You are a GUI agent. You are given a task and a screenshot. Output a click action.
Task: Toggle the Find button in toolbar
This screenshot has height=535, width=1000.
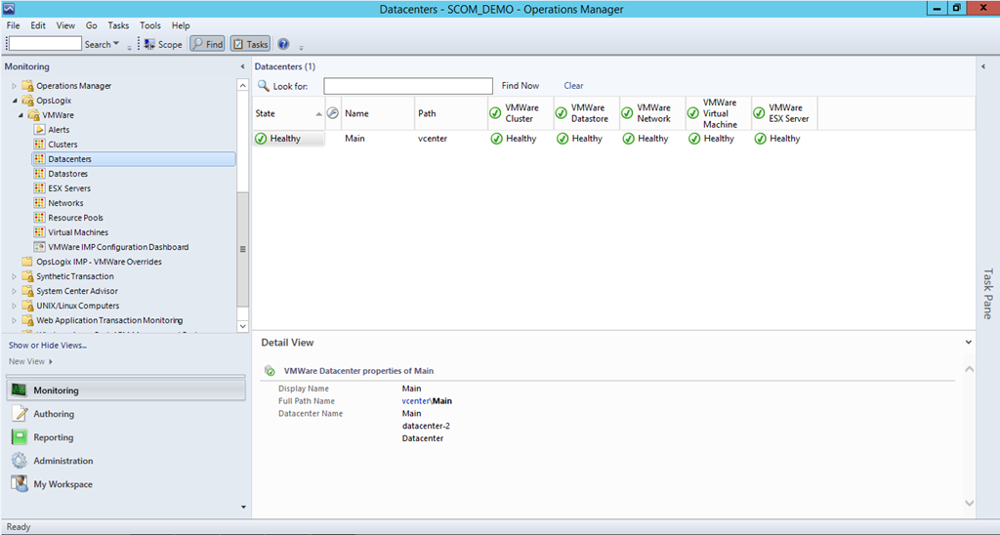tap(207, 44)
